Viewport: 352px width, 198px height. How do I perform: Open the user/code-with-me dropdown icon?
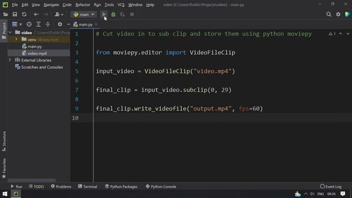click(59, 15)
